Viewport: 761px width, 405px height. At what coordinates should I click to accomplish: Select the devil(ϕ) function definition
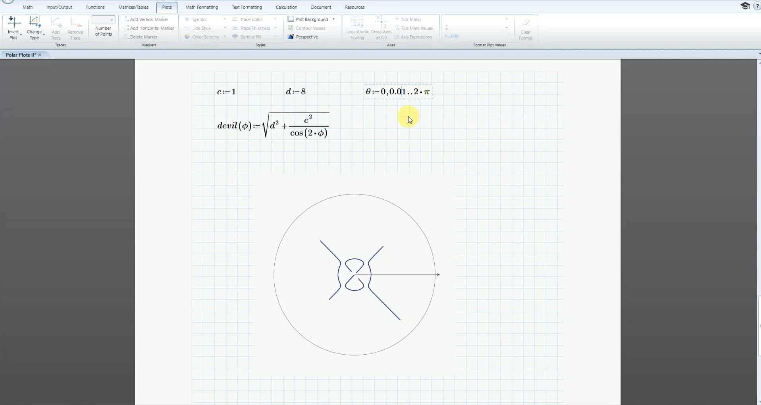click(273, 126)
